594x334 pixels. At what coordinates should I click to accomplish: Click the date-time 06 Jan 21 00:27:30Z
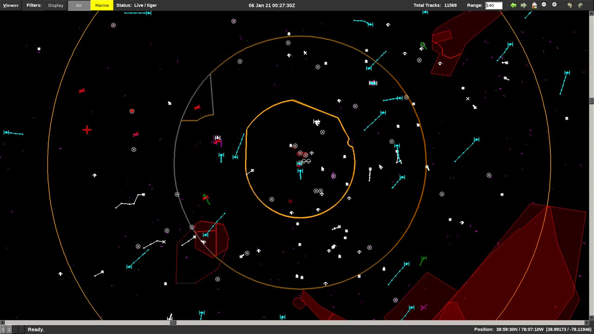click(x=272, y=6)
